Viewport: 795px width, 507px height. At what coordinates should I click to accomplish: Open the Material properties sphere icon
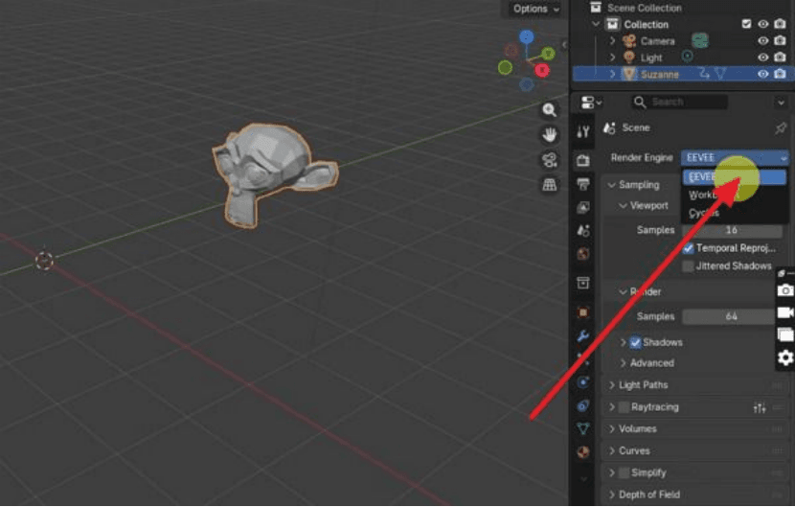coord(583,451)
